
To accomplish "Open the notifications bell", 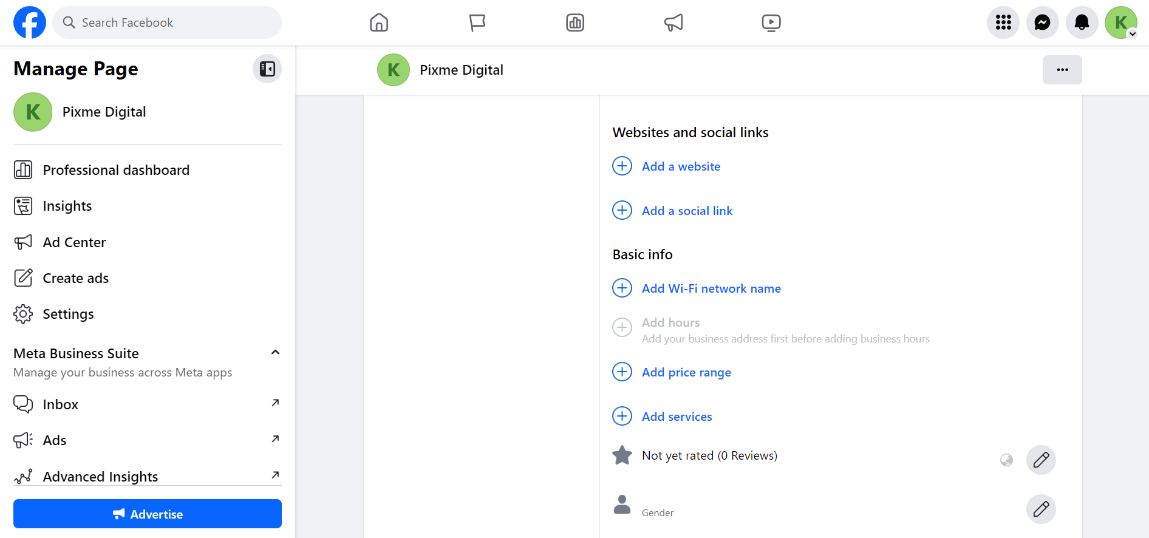I will [1082, 22].
